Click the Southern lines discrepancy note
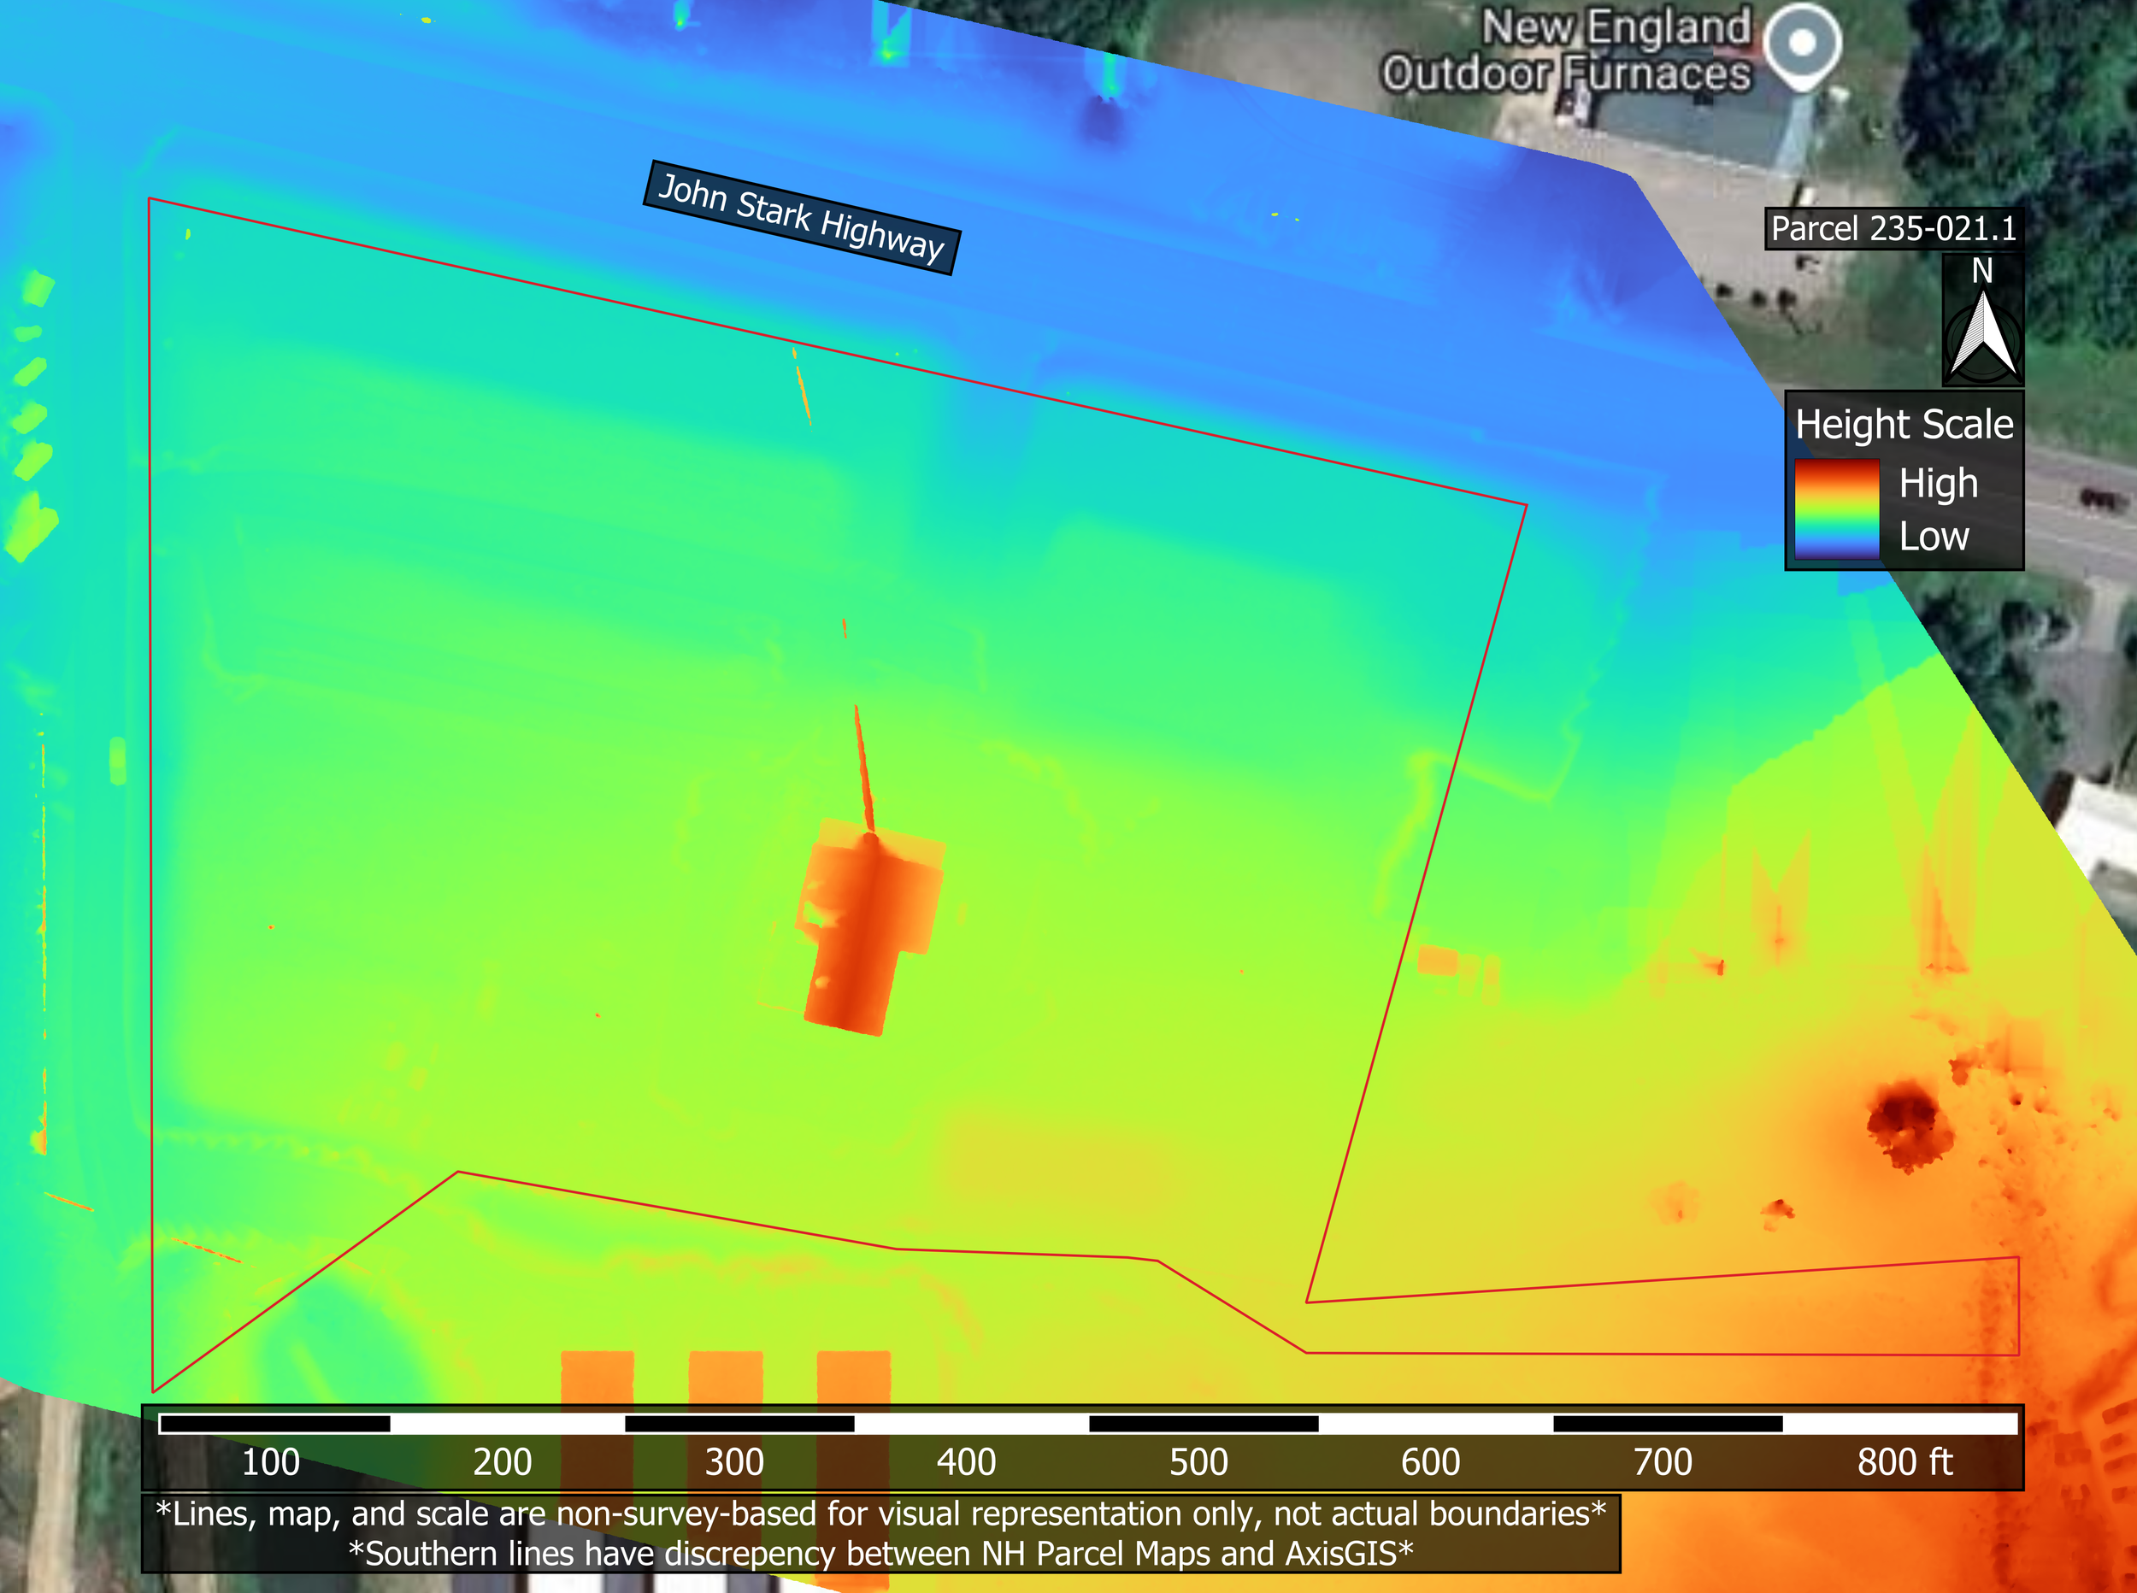2137x1593 pixels. (x=880, y=1554)
